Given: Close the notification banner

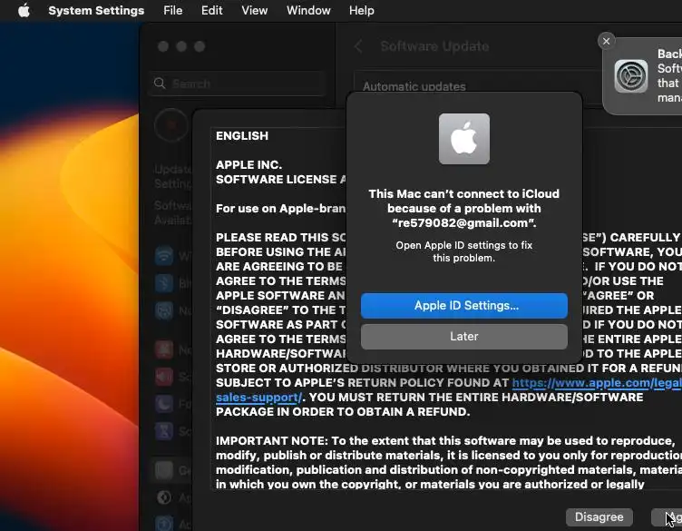Looking at the screenshot, I should point(607,41).
